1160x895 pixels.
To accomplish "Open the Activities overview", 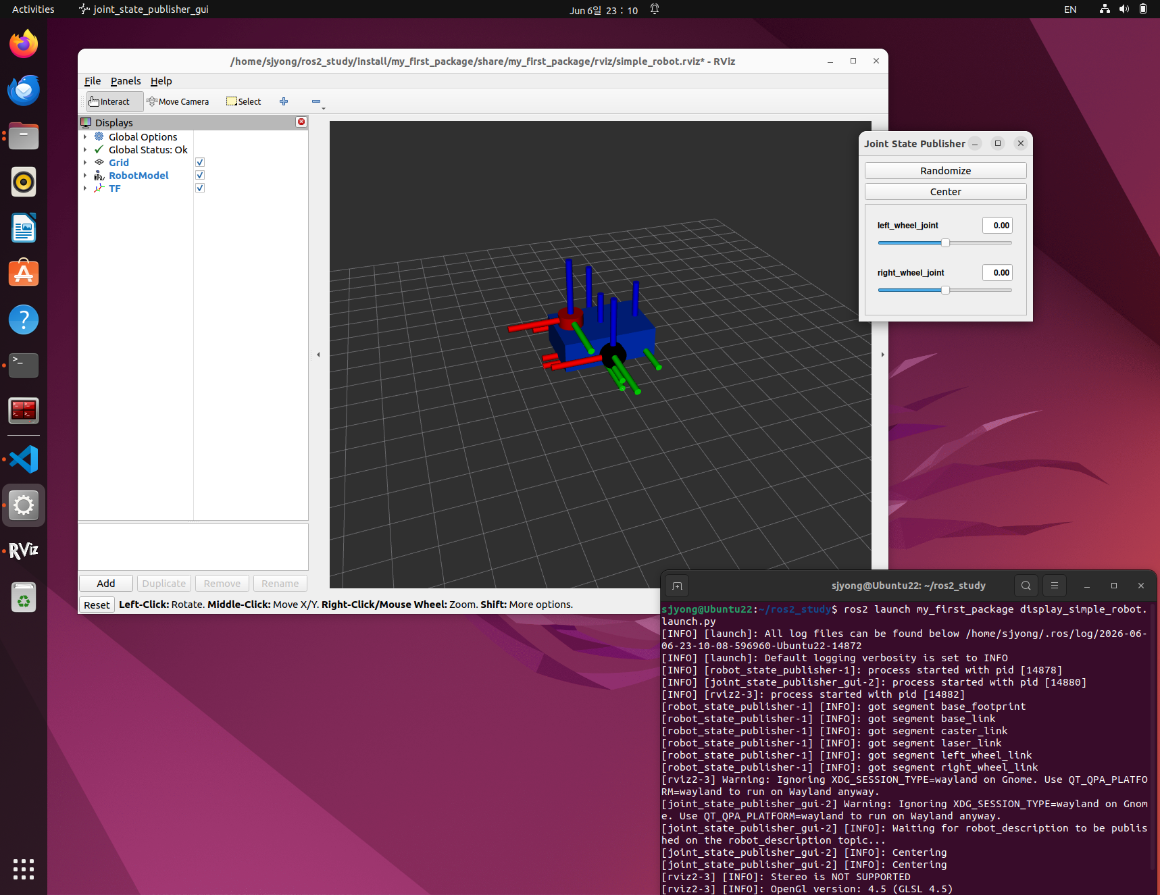I will click(x=33, y=9).
